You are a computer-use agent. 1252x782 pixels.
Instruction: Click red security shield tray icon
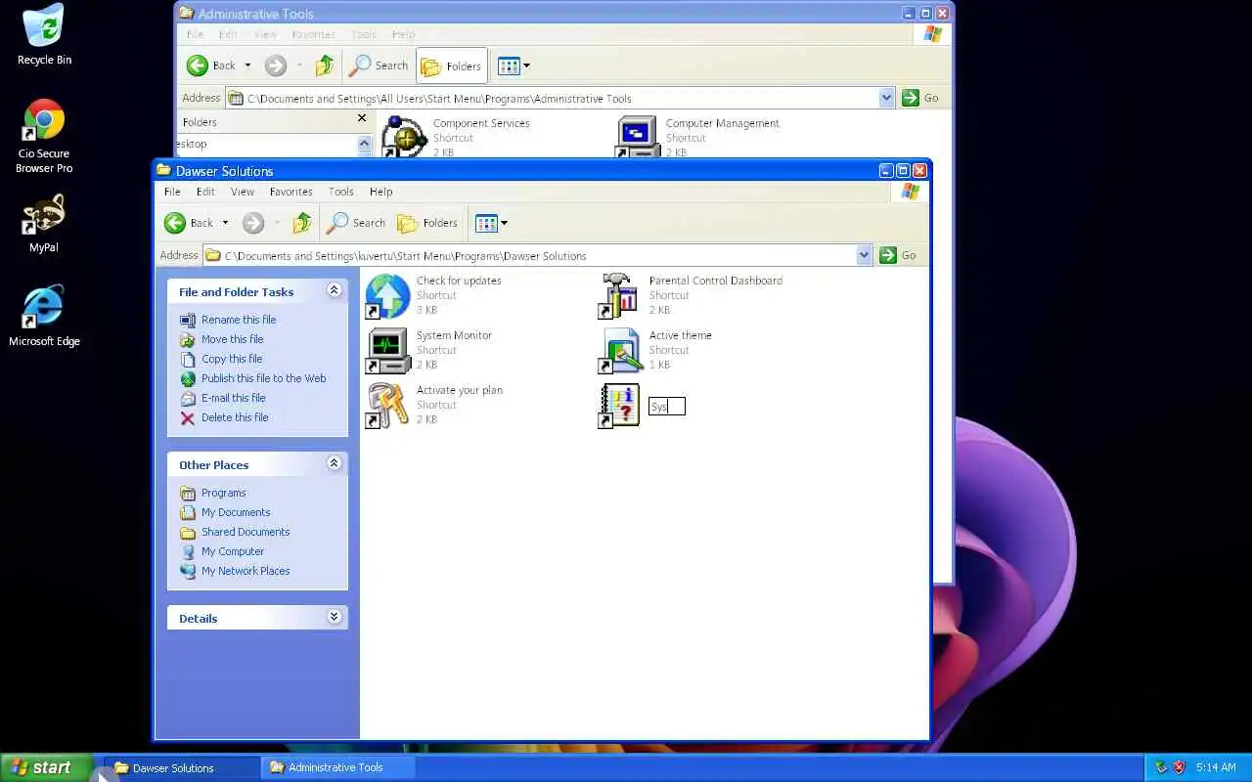[1179, 767]
